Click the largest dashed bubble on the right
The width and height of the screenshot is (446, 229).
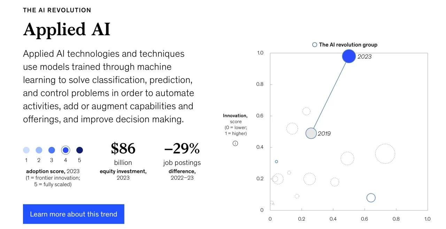pos(385,154)
